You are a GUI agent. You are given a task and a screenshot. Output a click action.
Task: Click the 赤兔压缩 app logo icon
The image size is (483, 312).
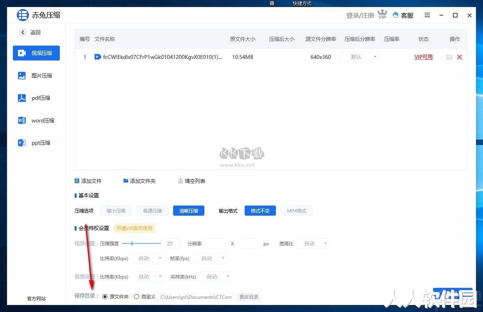[x=23, y=15]
